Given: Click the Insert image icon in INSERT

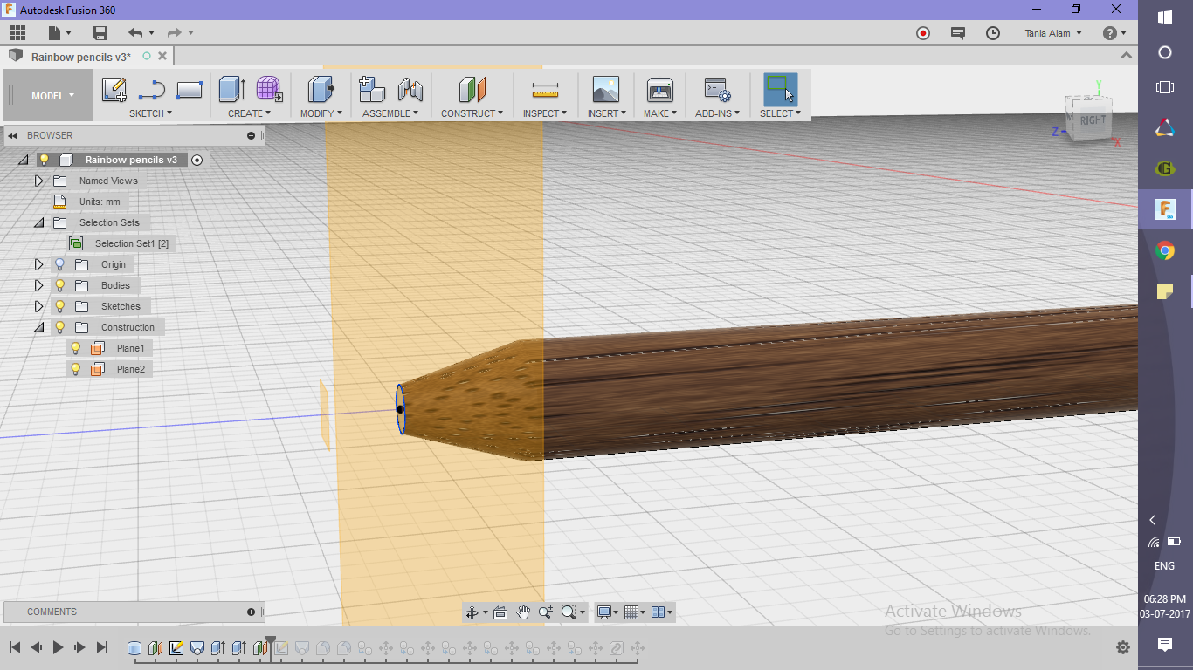Looking at the screenshot, I should 605,90.
